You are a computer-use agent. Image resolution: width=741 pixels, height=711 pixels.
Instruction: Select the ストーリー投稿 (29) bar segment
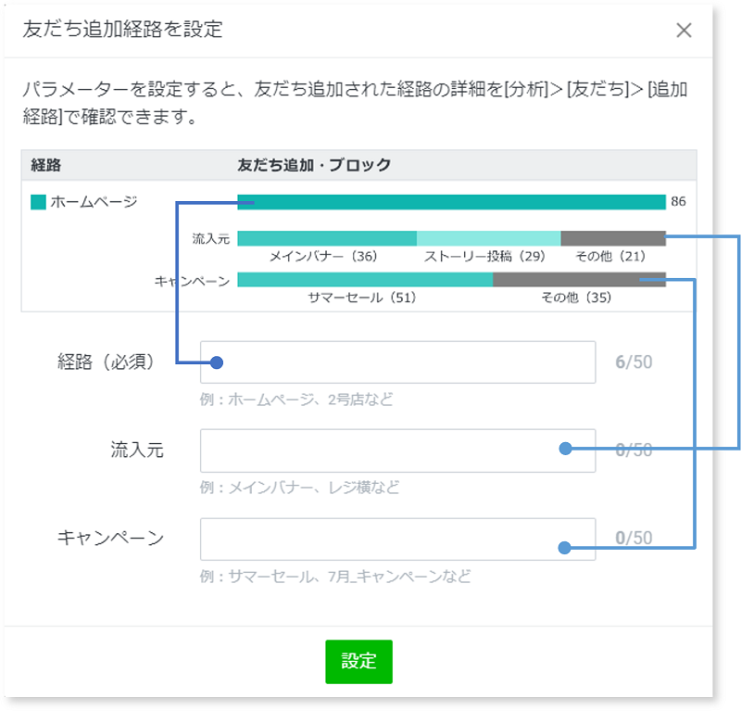tap(488, 238)
